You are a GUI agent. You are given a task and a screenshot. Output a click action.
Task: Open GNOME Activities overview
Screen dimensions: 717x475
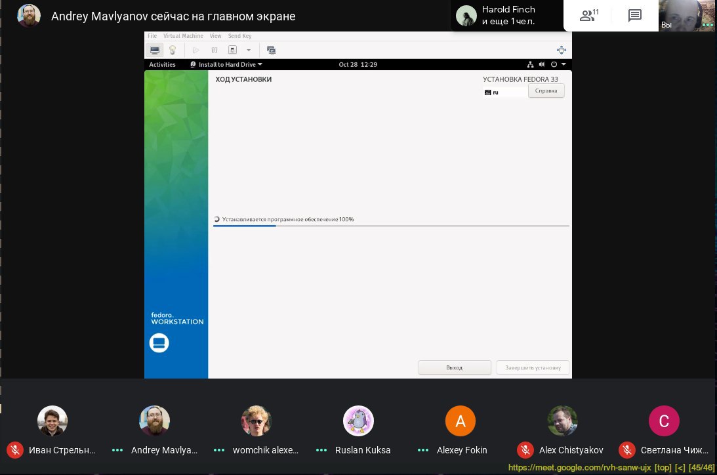(x=162, y=64)
